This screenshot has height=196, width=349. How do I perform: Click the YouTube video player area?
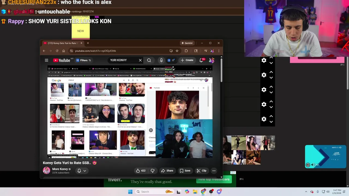pos(130,112)
